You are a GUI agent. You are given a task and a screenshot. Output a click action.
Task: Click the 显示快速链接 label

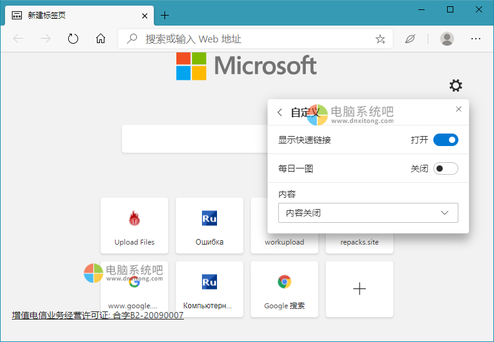[305, 140]
